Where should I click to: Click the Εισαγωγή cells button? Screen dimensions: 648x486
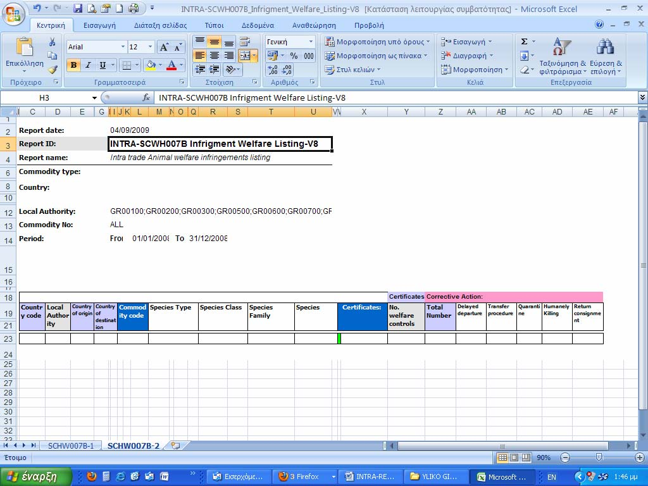pyautogui.click(x=466, y=41)
